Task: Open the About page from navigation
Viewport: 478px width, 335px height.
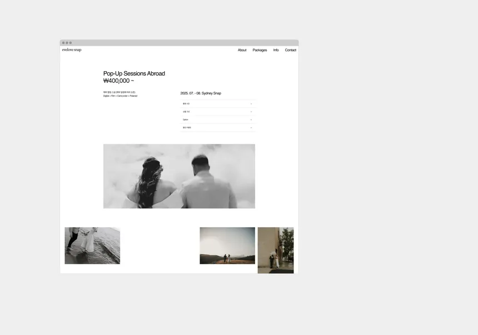Action: 242,50
